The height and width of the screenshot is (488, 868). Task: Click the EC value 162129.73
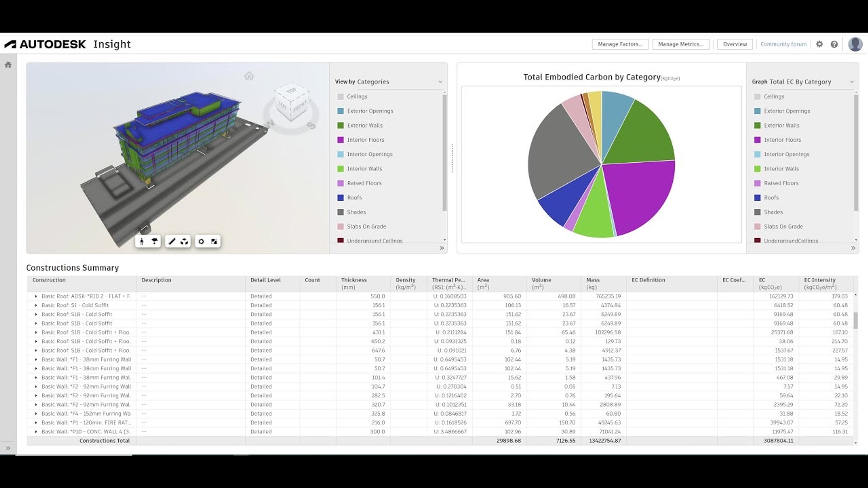pos(781,296)
